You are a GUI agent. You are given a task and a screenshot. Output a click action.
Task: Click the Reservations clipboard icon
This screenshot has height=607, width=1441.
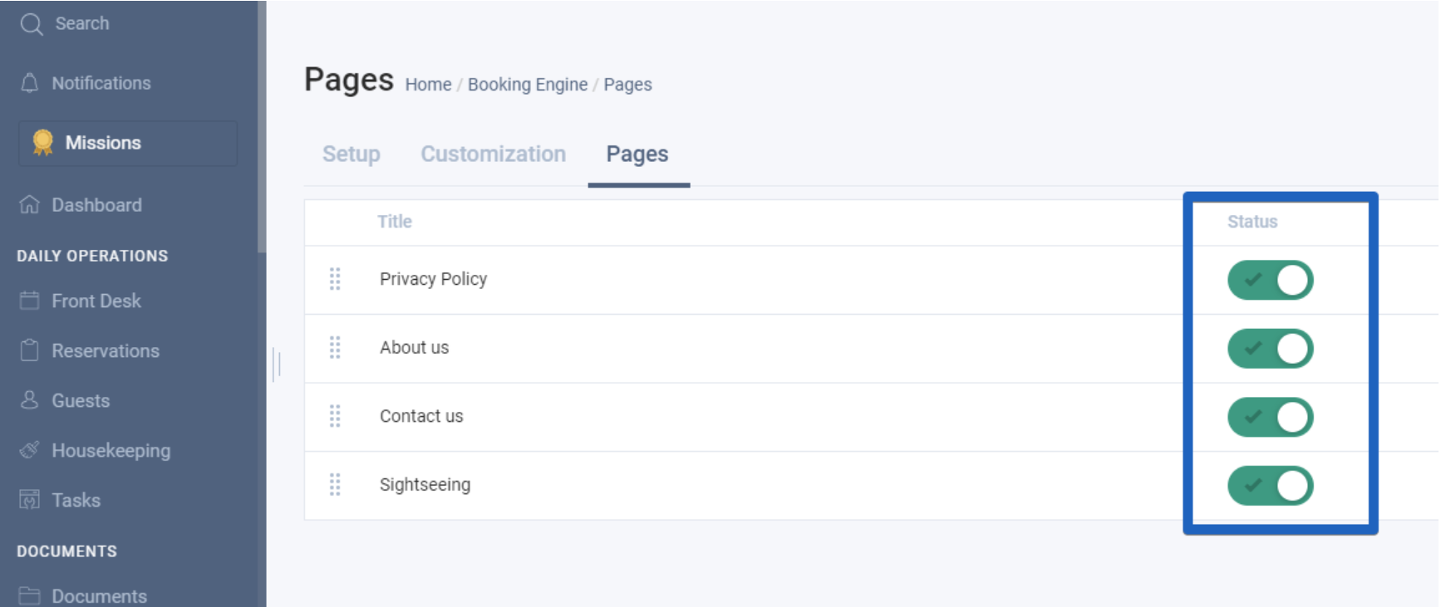pyautogui.click(x=29, y=350)
